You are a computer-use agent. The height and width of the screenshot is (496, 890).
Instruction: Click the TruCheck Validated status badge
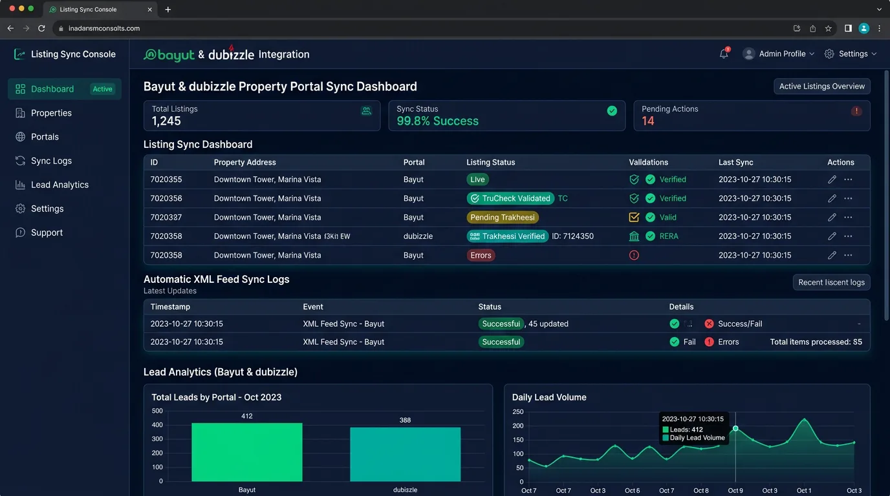pos(510,198)
